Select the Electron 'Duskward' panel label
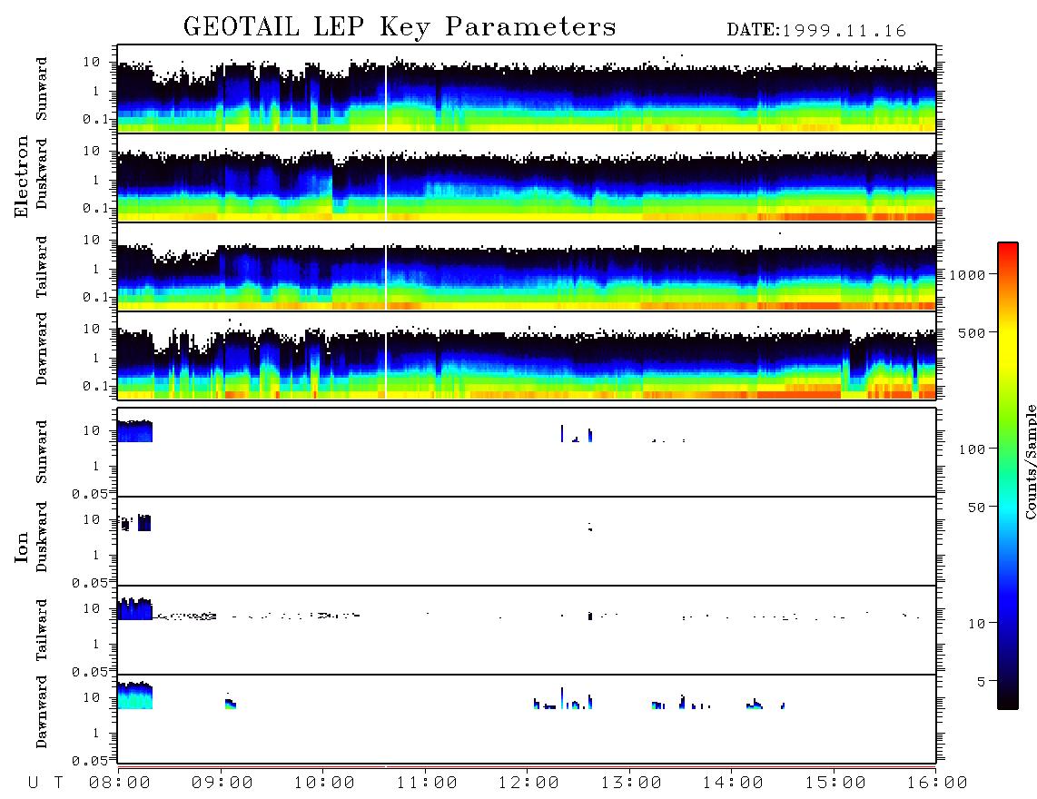 (42, 174)
